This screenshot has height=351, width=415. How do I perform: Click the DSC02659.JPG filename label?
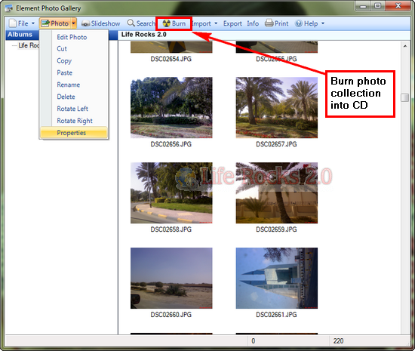pyautogui.click(x=276, y=229)
